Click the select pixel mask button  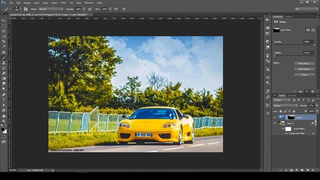308,30
